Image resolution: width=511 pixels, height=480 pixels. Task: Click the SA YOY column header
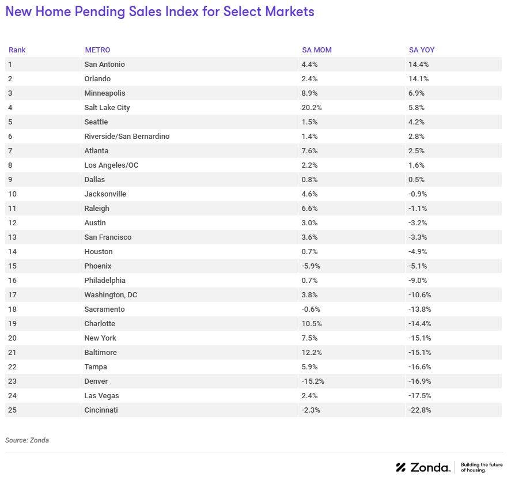point(422,50)
